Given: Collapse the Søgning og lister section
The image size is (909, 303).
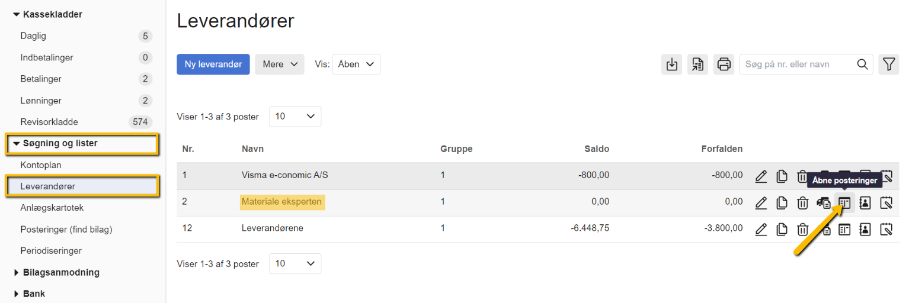Looking at the screenshot, I should pyautogui.click(x=17, y=143).
